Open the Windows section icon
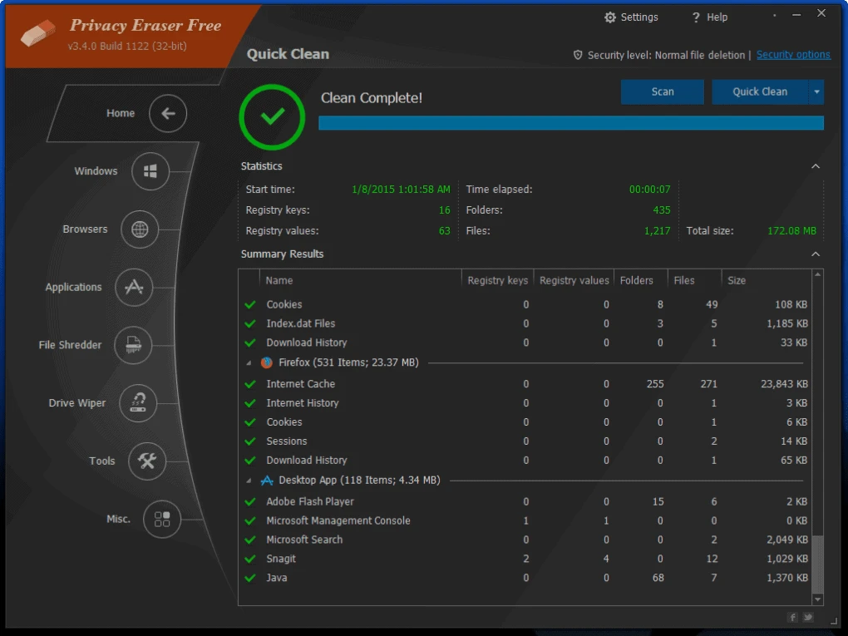The height and width of the screenshot is (636, 848). coord(150,171)
